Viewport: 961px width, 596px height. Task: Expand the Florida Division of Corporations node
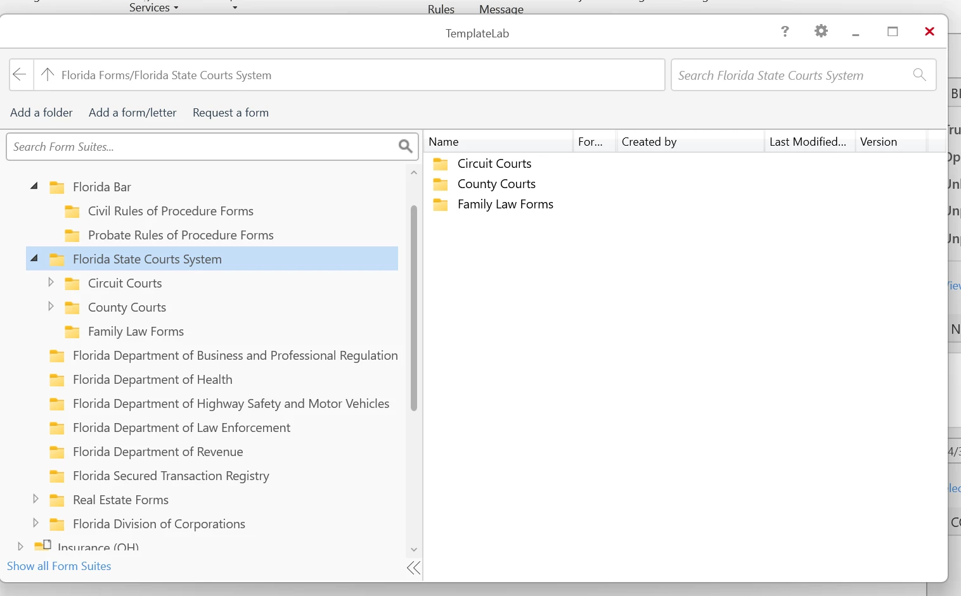tap(35, 523)
